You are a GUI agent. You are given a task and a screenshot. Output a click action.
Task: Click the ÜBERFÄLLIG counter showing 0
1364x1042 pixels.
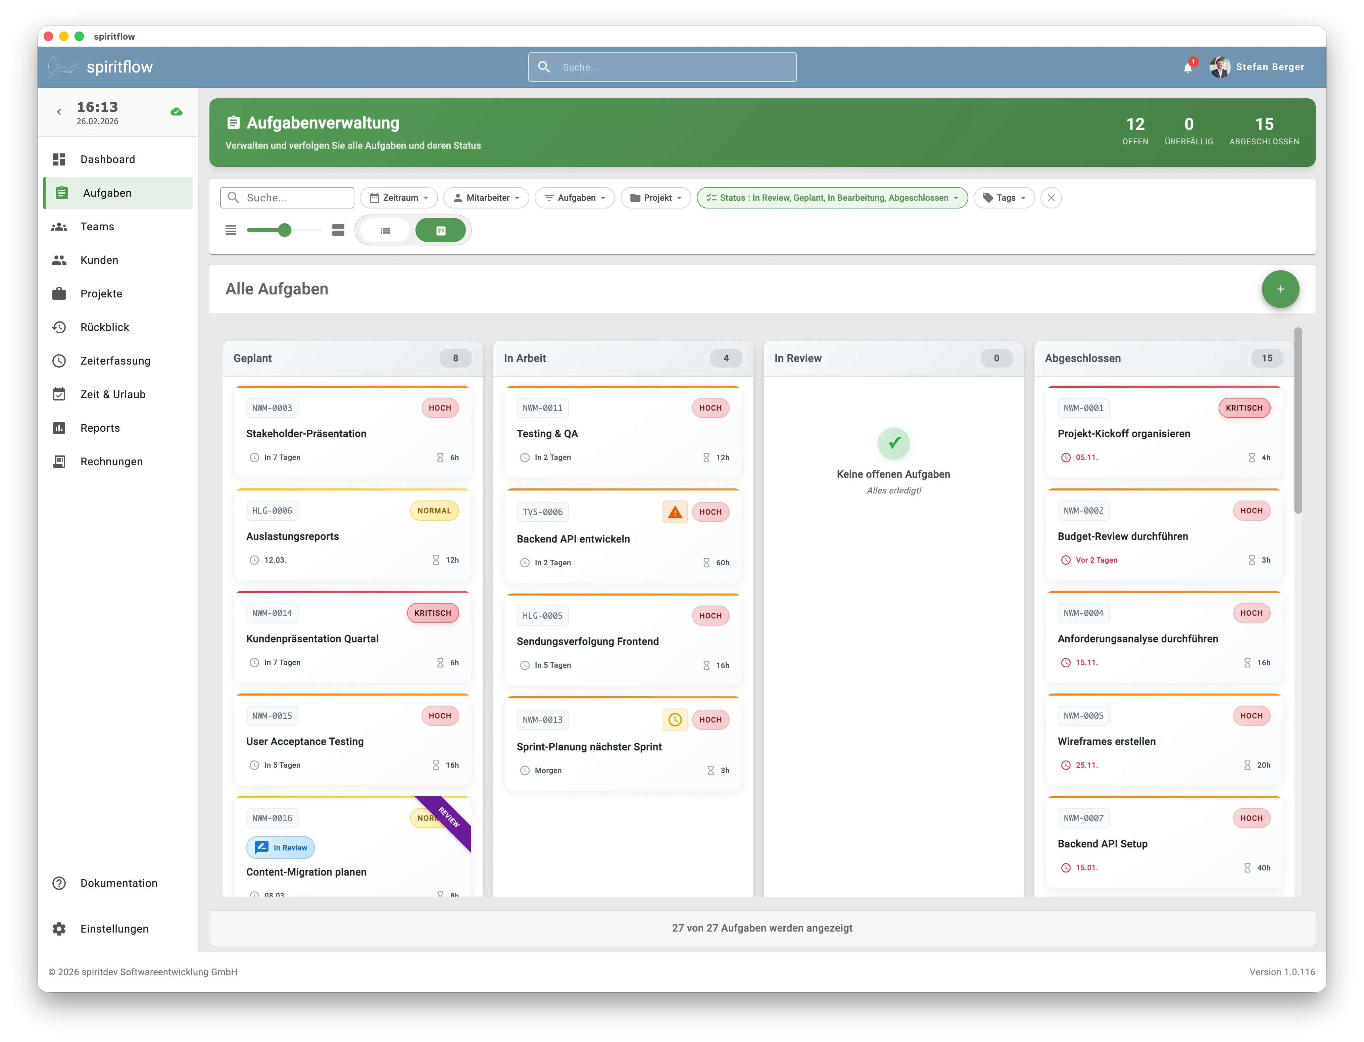tap(1188, 131)
